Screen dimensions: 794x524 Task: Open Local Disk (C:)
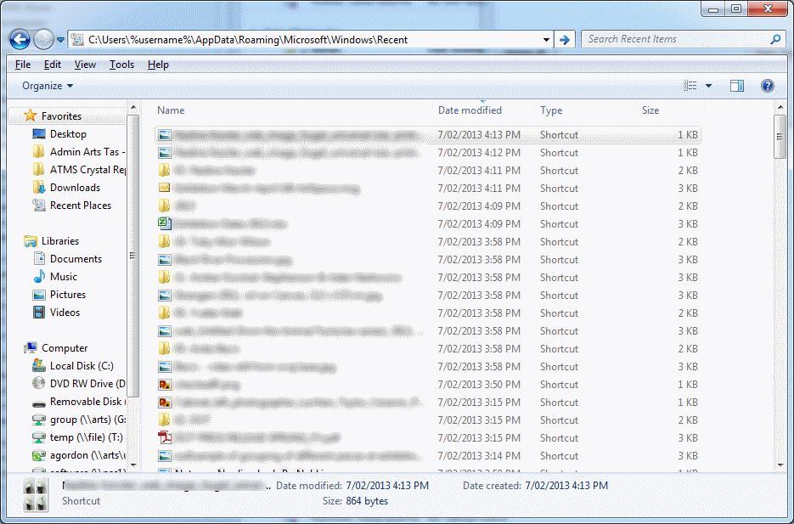82,366
